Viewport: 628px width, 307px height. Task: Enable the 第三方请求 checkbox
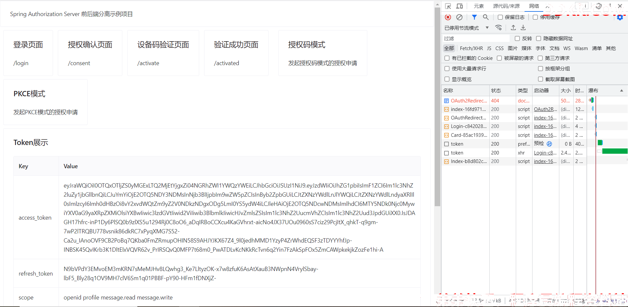coord(540,58)
